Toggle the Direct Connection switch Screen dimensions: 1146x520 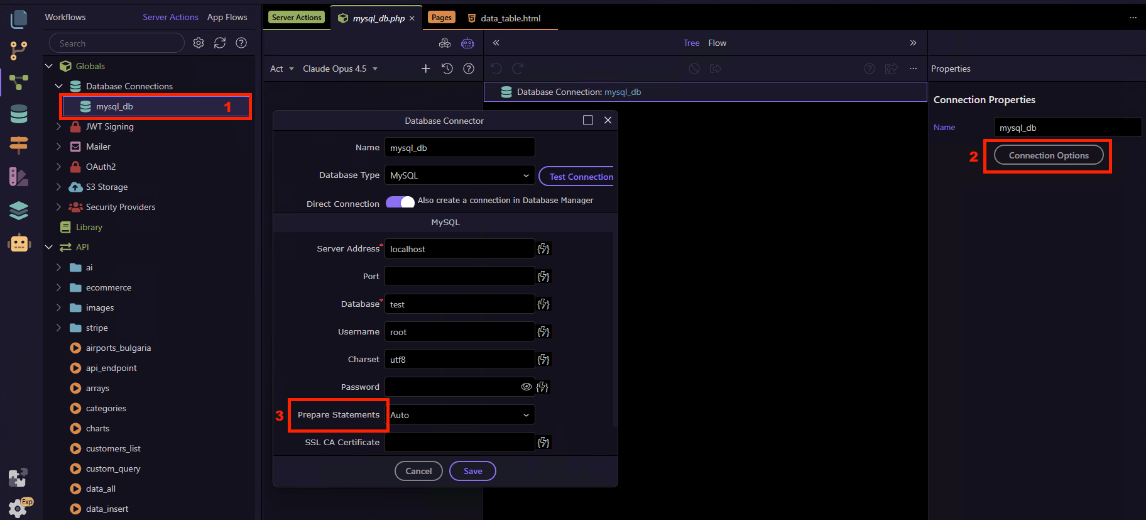[400, 202]
